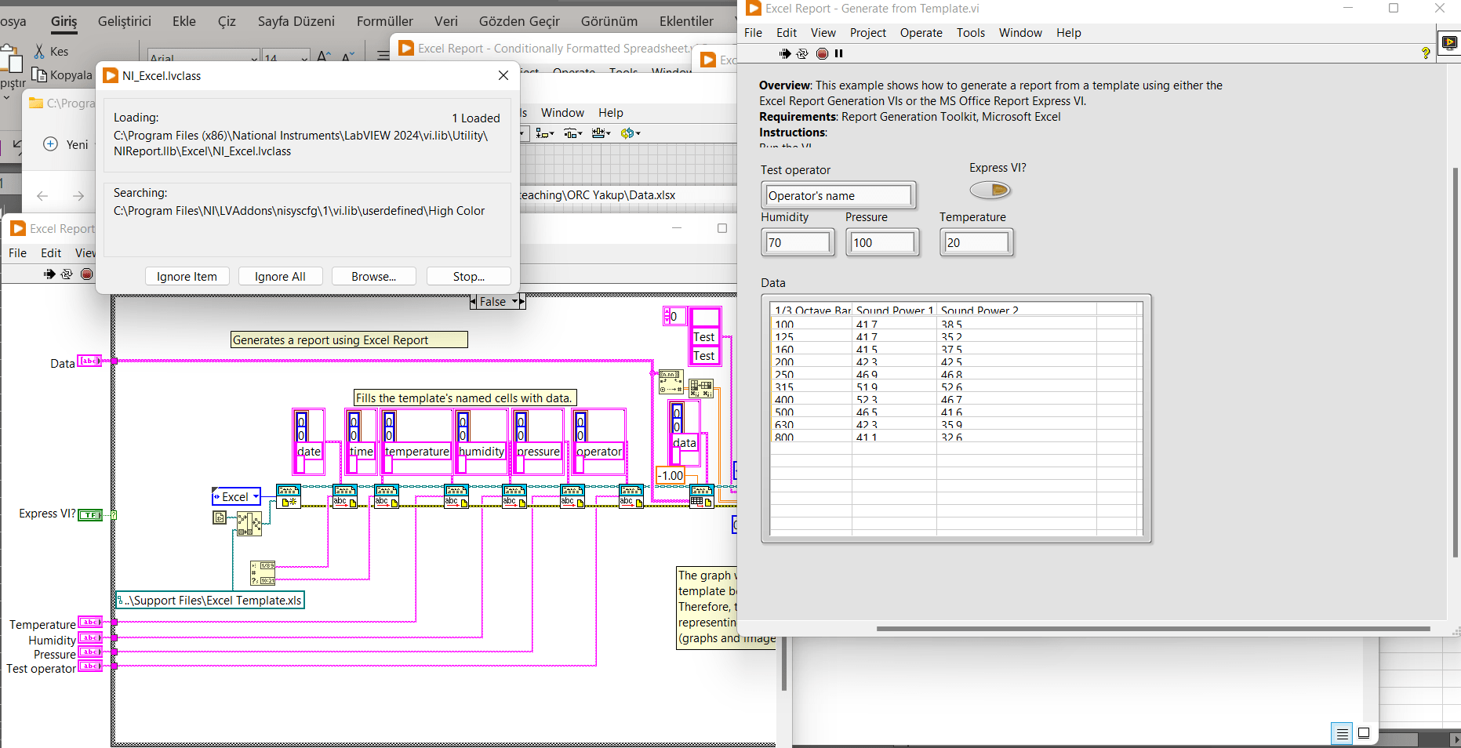The width and height of the screenshot is (1461, 748).
Task: Open the font size 14 dropdown in Excel
Action: pos(304,57)
